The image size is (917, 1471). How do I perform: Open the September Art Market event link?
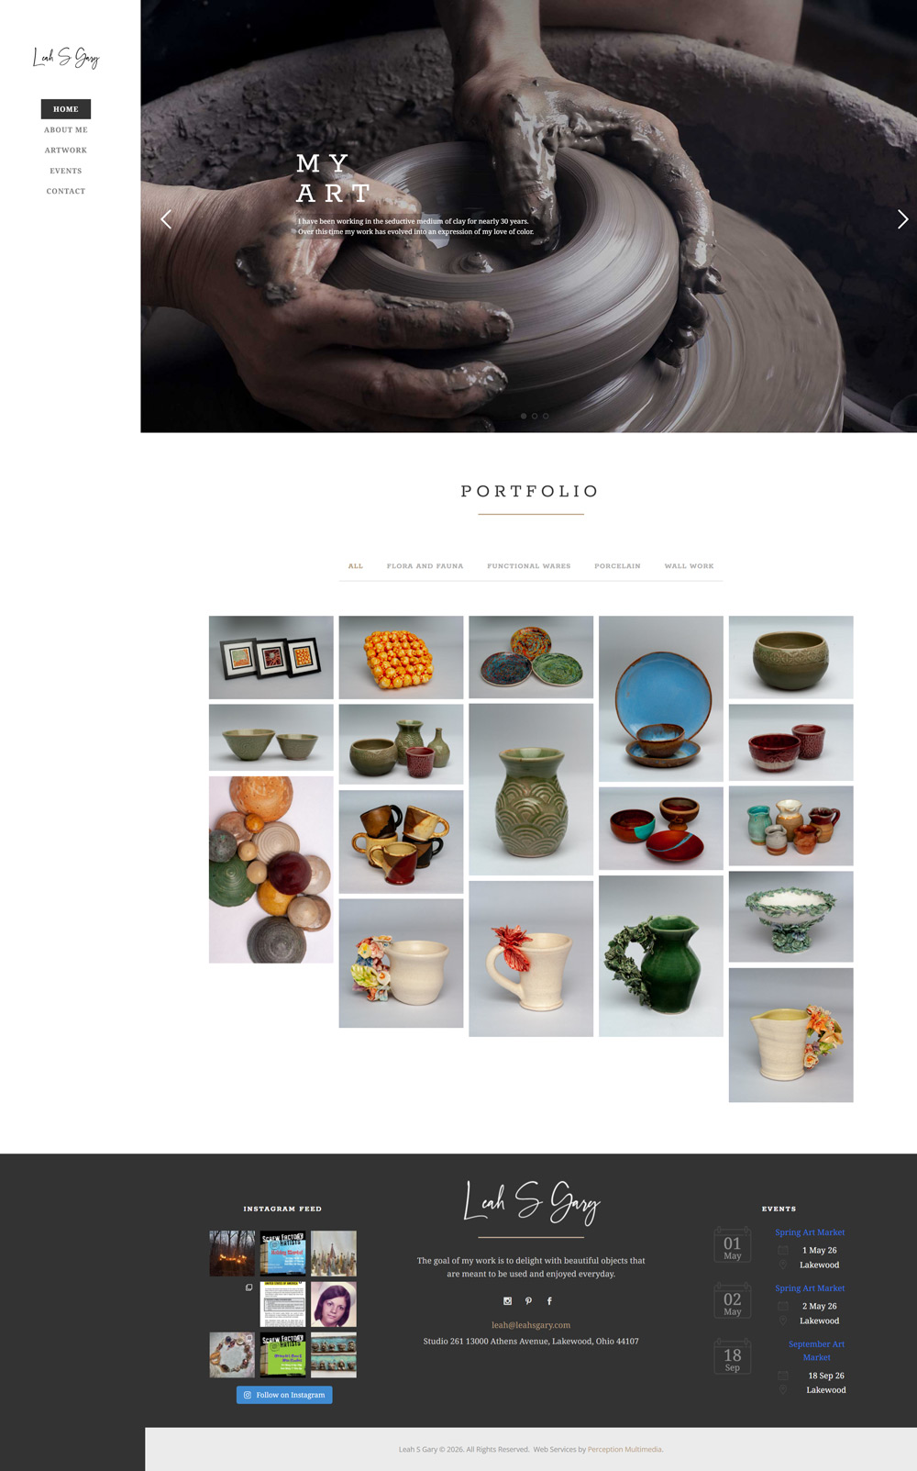point(816,1351)
